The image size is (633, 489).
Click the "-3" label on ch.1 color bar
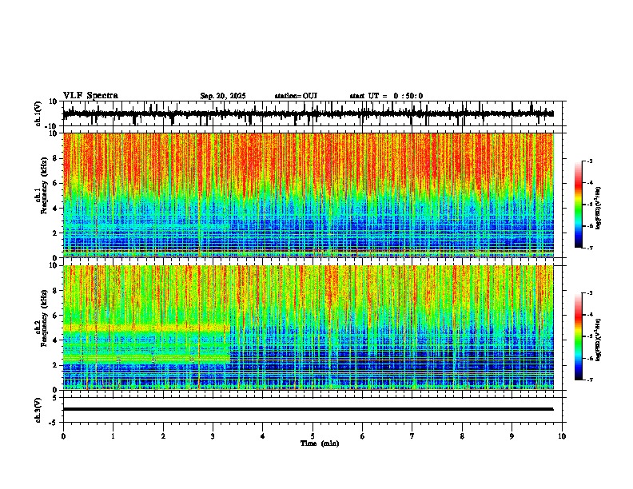pyautogui.click(x=590, y=161)
